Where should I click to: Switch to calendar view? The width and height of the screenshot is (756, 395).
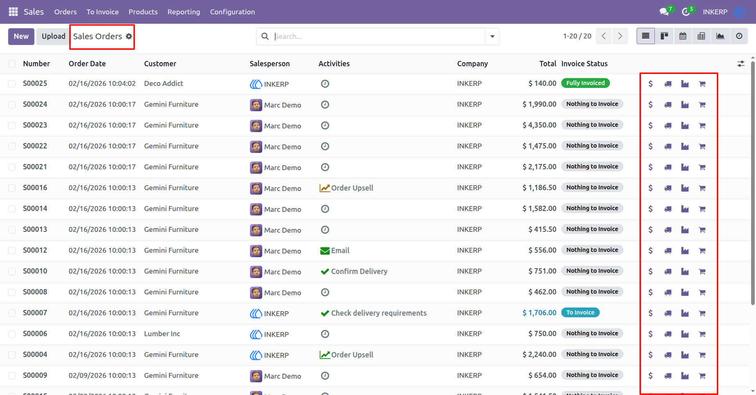683,36
